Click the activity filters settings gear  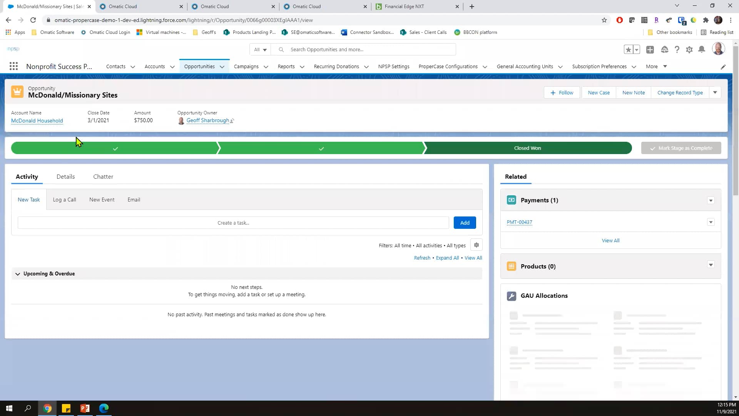476,245
